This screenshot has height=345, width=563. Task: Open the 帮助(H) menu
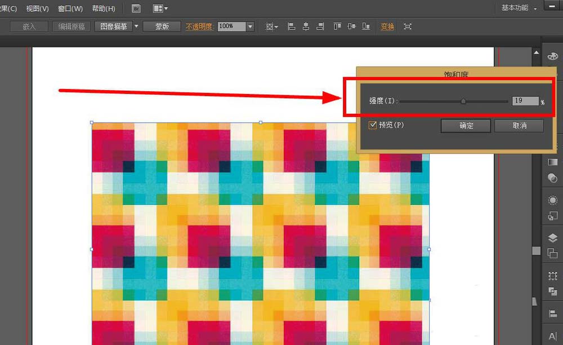point(104,8)
